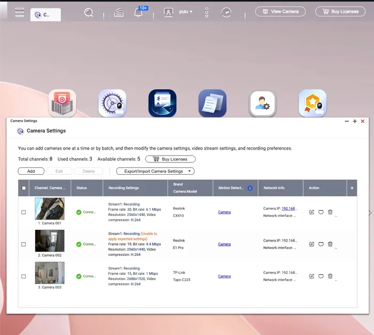Open the hamburger main menu
This screenshot has height=335, width=374.
click(x=20, y=12)
